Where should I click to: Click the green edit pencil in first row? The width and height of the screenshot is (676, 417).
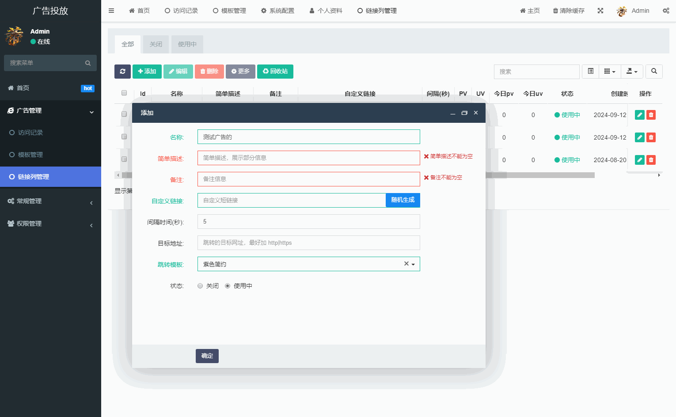[x=639, y=115]
